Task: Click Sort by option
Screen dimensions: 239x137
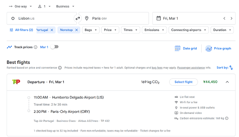Action: (225, 68)
